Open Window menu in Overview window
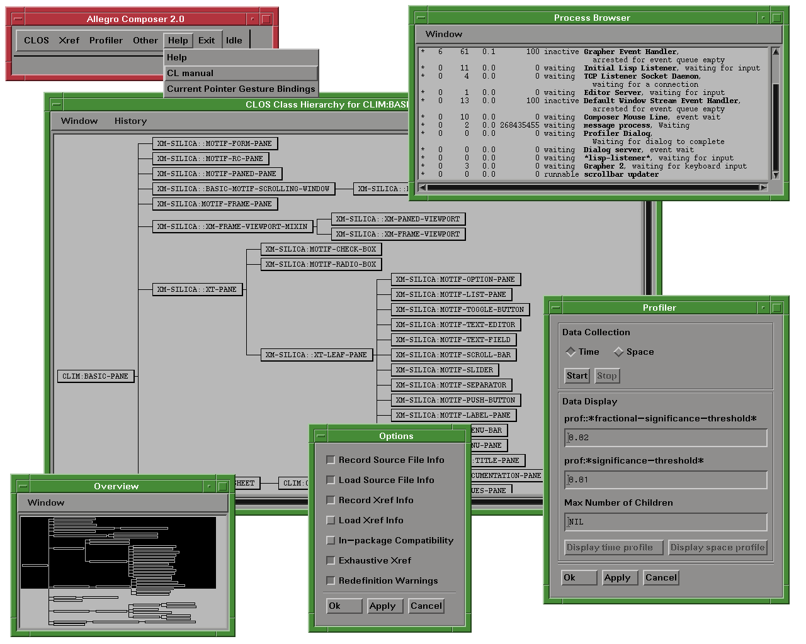This screenshot has width=806, height=644. point(46,502)
